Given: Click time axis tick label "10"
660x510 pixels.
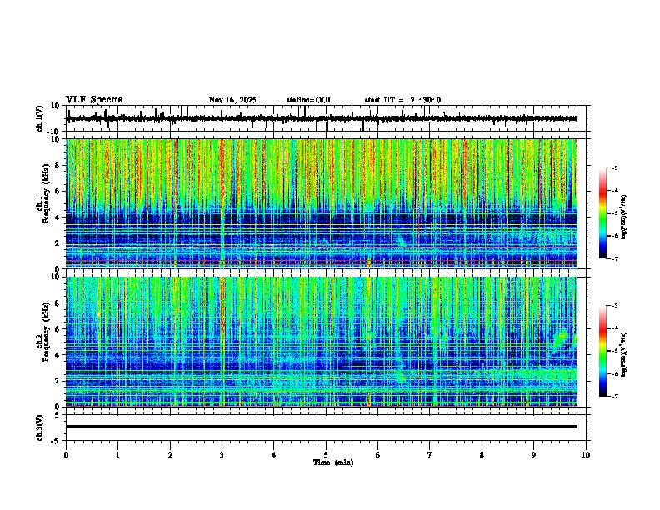Looking at the screenshot, I should 586,455.
